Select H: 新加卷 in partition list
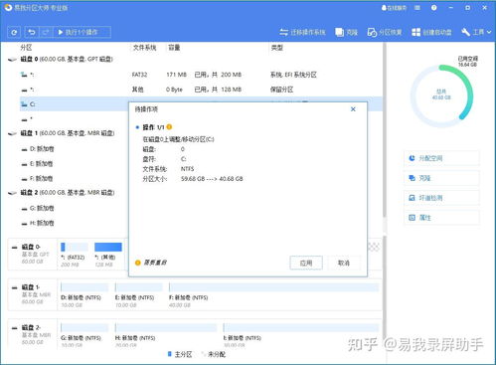 click(x=74, y=223)
